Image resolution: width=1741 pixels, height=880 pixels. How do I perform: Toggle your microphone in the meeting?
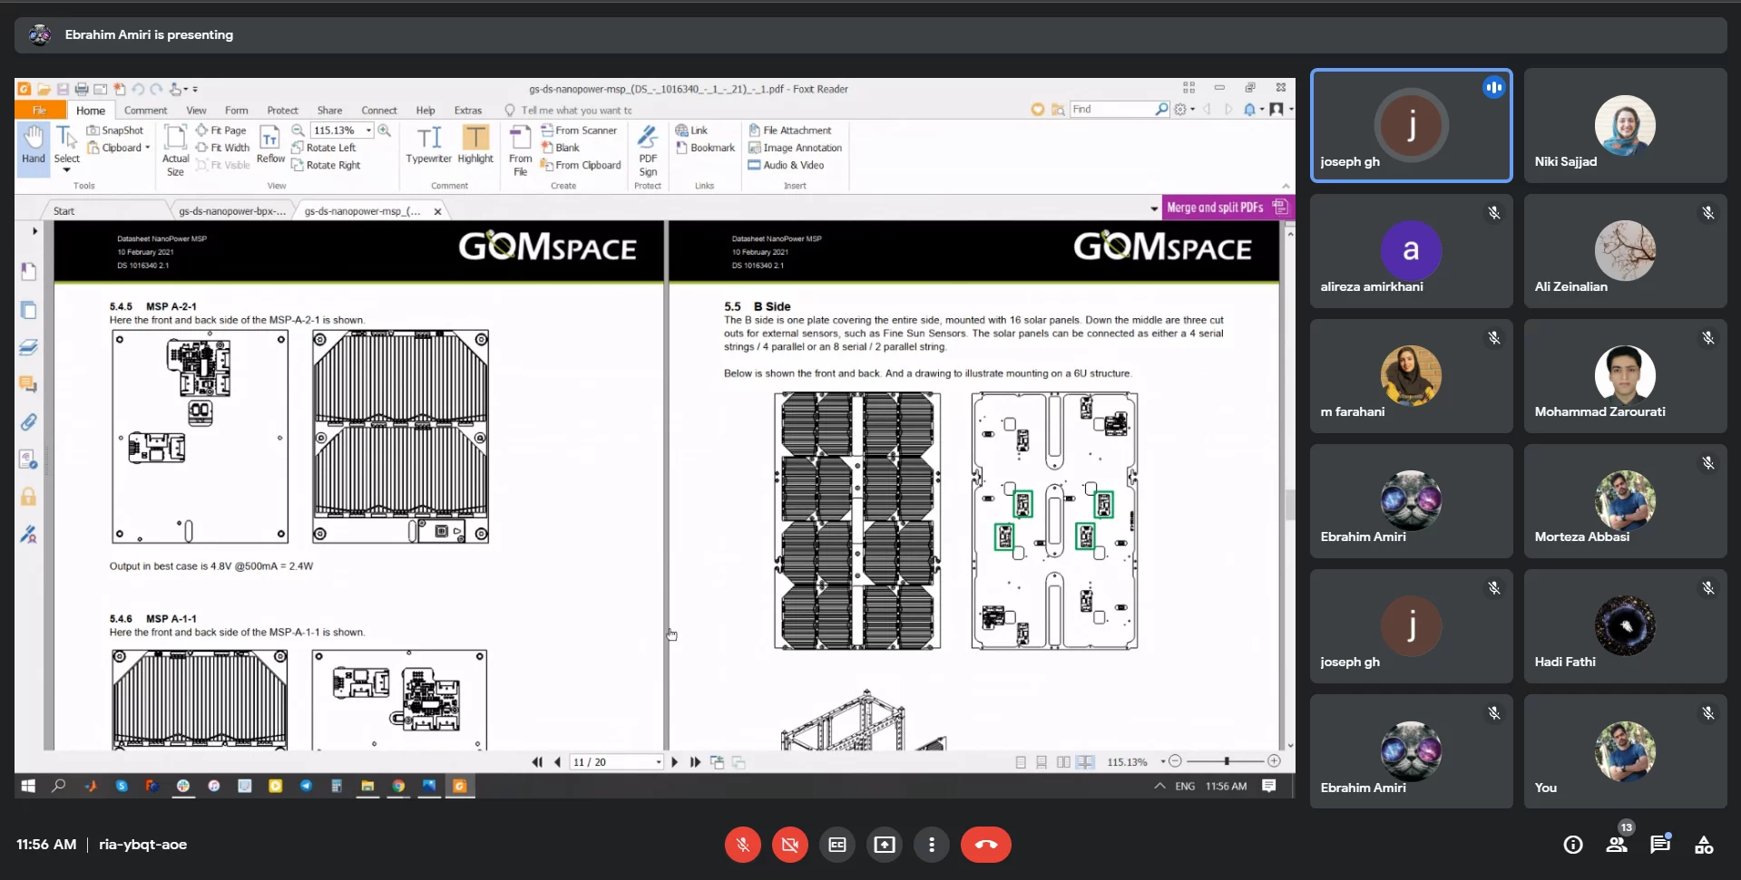click(x=742, y=845)
